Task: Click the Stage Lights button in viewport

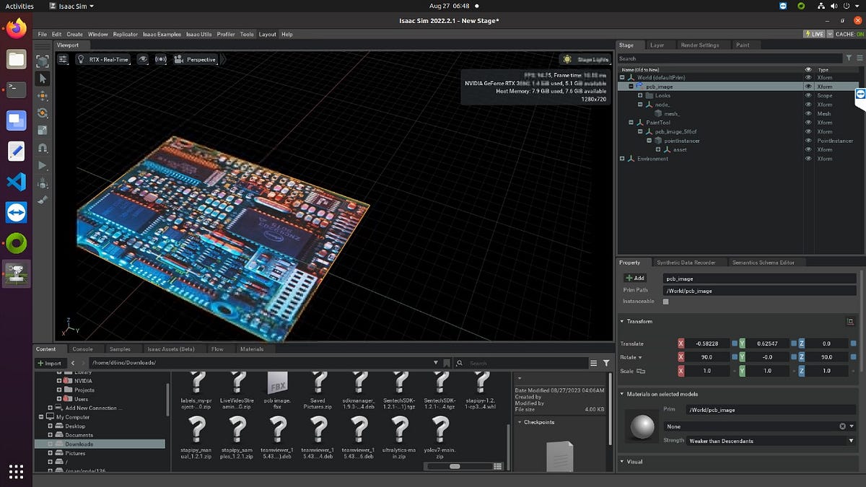Action: coord(586,59)
